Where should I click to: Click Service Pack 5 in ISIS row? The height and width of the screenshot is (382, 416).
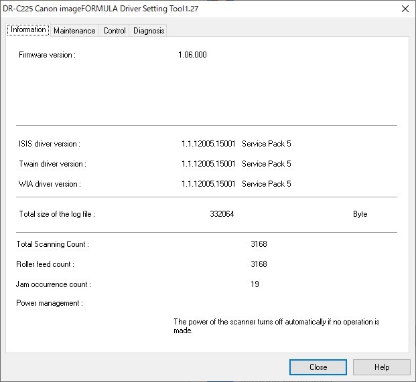coord(267,144)
